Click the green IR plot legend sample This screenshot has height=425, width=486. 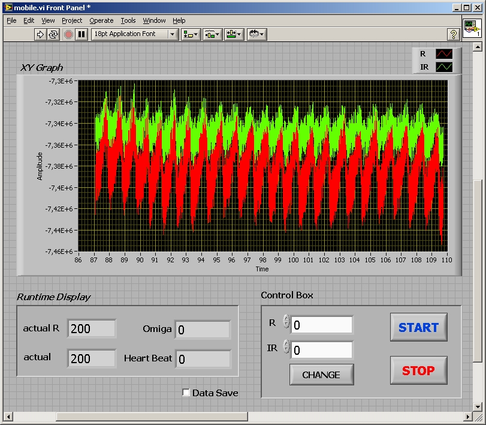tap(444, 67)
